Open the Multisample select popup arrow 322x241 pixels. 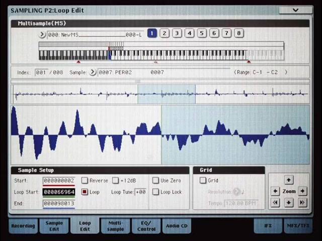point(42,35)
